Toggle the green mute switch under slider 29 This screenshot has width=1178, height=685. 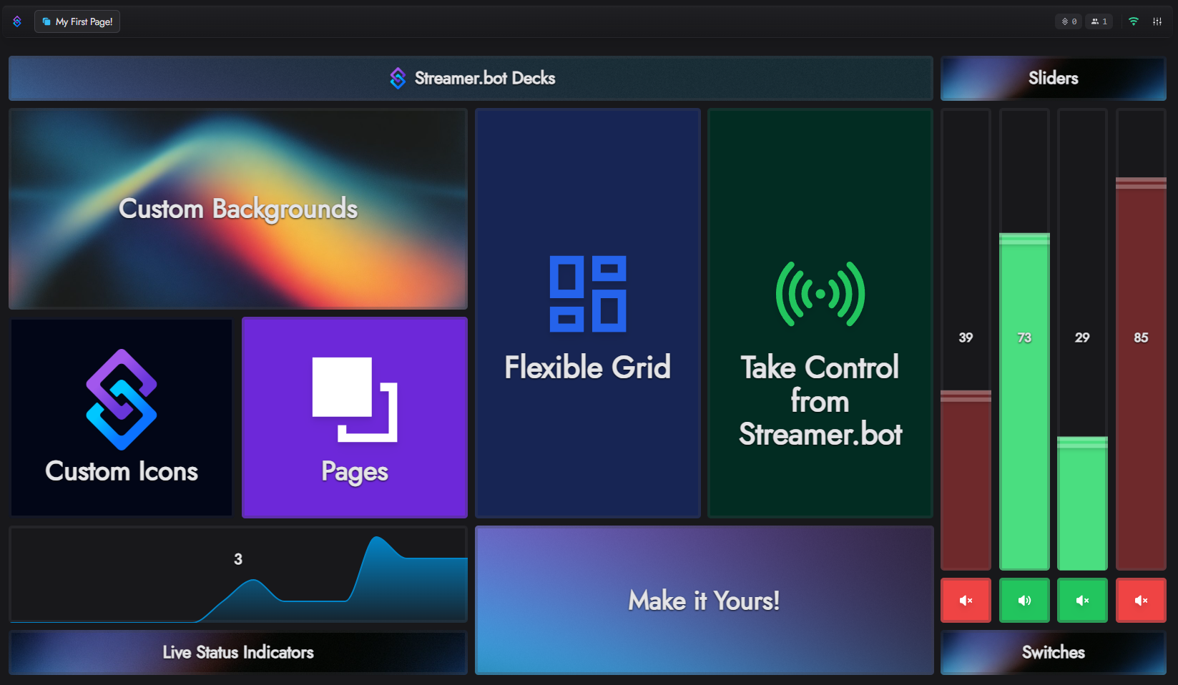(1082, 601)
